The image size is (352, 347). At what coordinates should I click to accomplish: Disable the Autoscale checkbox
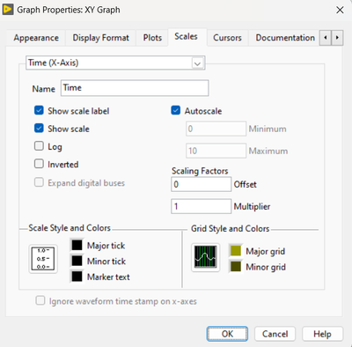coord(175,111)
